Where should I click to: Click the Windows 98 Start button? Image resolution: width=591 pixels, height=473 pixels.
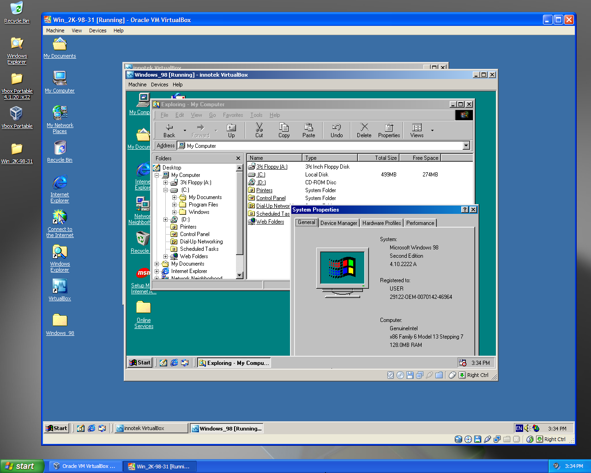click(140, 363)
